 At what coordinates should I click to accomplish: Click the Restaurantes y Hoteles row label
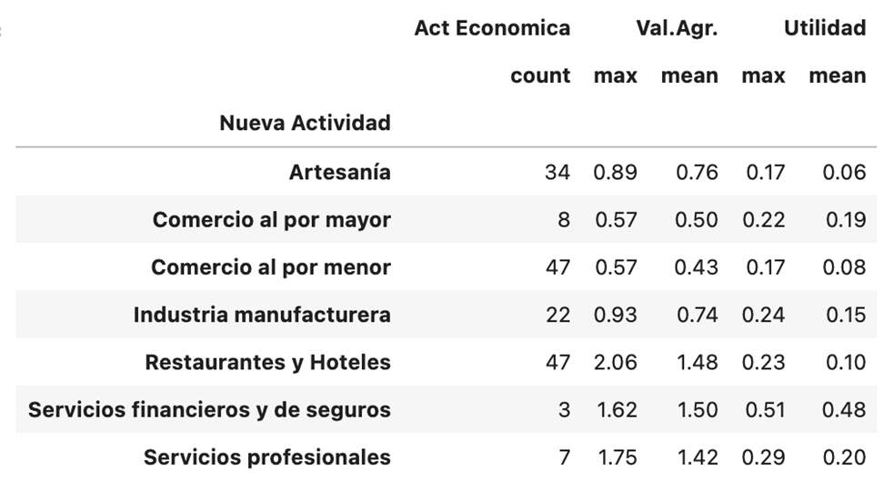point(267,362)
